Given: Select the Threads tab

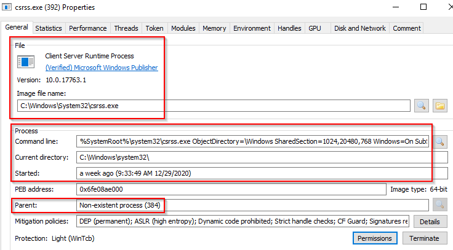Looking at the screenshot, I should (x=126, y=28).
